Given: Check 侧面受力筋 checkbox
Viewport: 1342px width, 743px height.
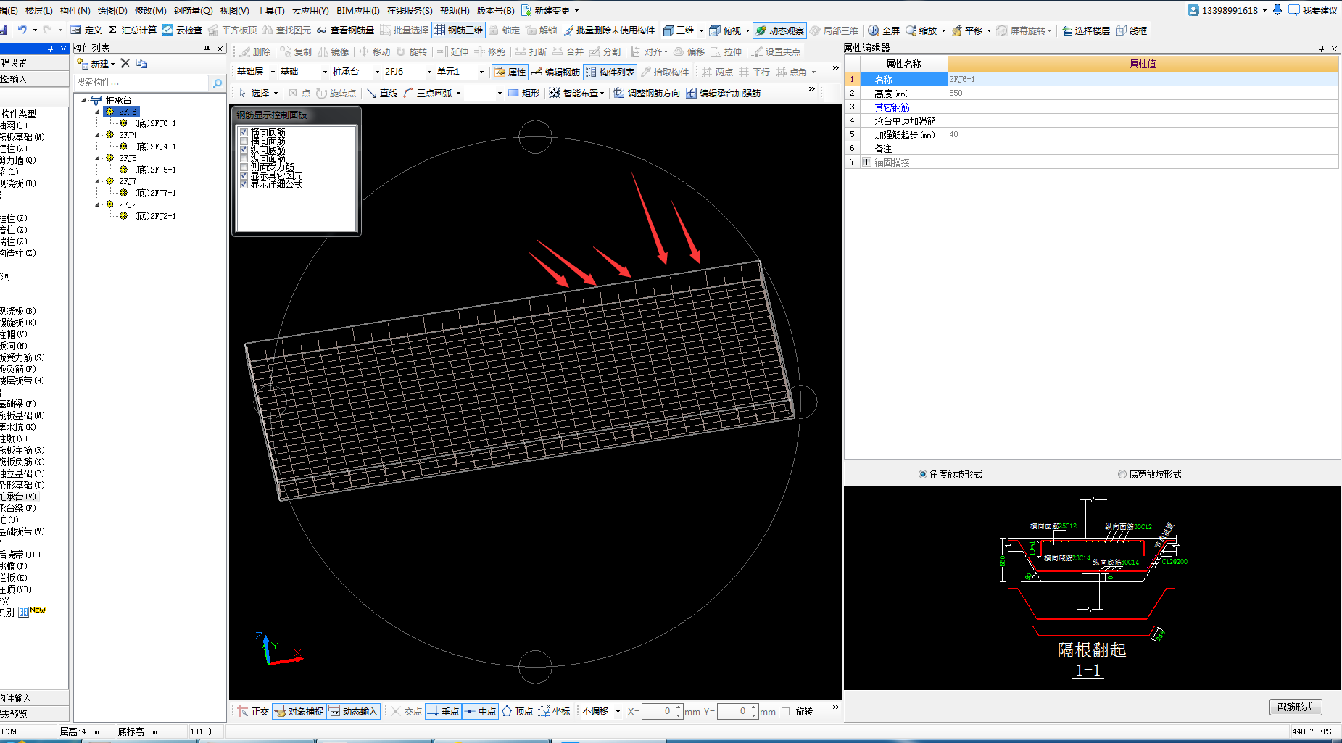Looking at the screenshot, I should click(244, 167).
